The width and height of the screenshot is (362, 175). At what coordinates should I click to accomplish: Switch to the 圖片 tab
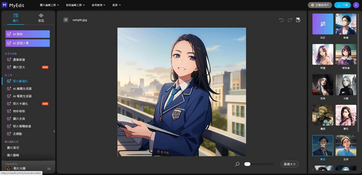(16, 18)
